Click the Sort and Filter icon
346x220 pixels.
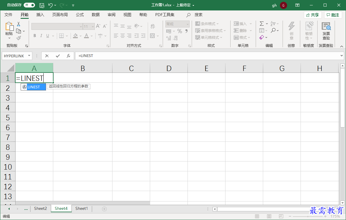click(273, 24)
